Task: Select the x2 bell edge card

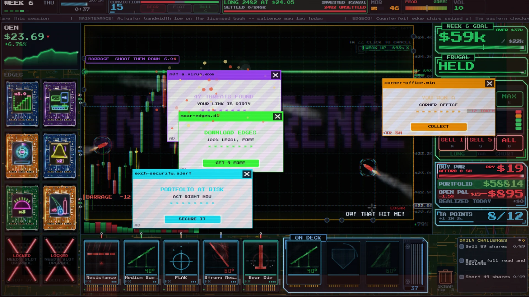Action: [x=60, y=156]
